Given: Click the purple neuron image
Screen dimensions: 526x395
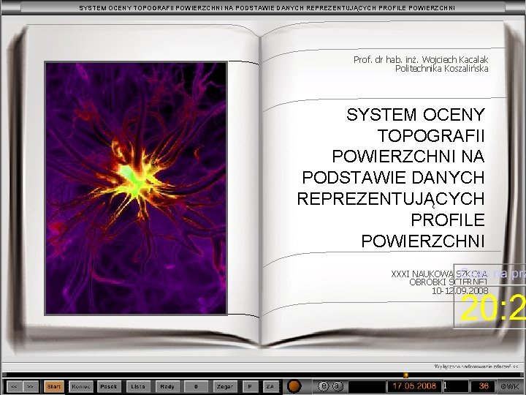Looking at the screenshot, I should coord(136,189).
